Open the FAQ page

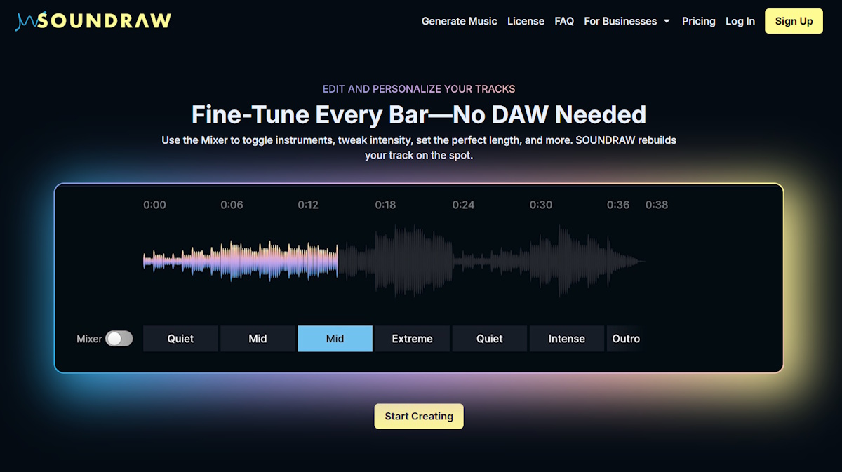pos(564,21)
